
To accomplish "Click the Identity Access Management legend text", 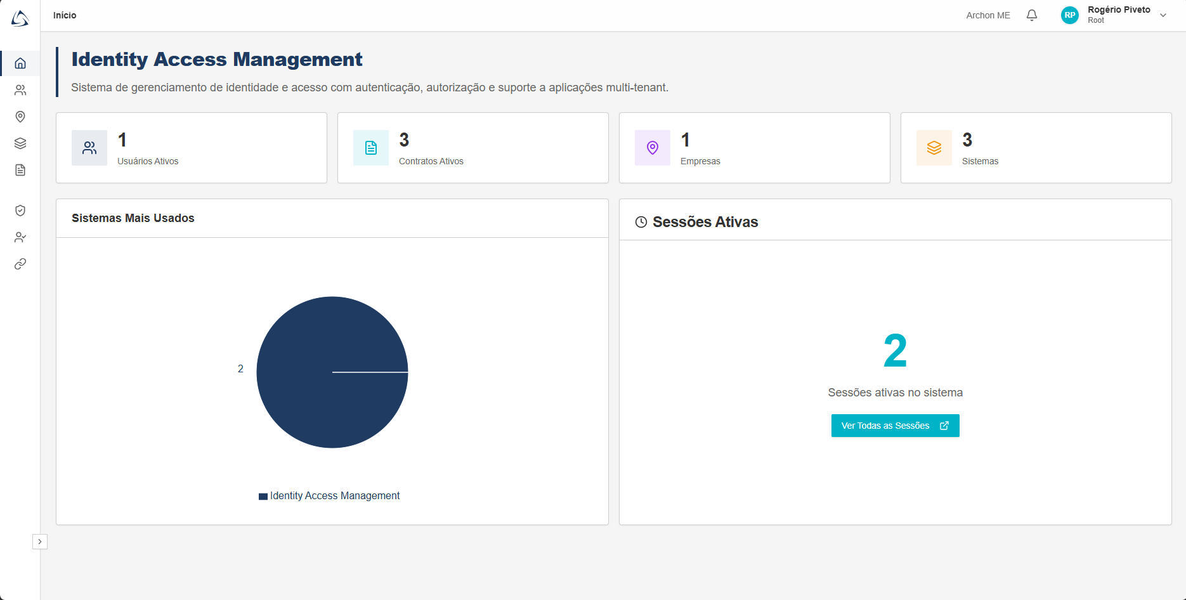I will tap(335, 495).
